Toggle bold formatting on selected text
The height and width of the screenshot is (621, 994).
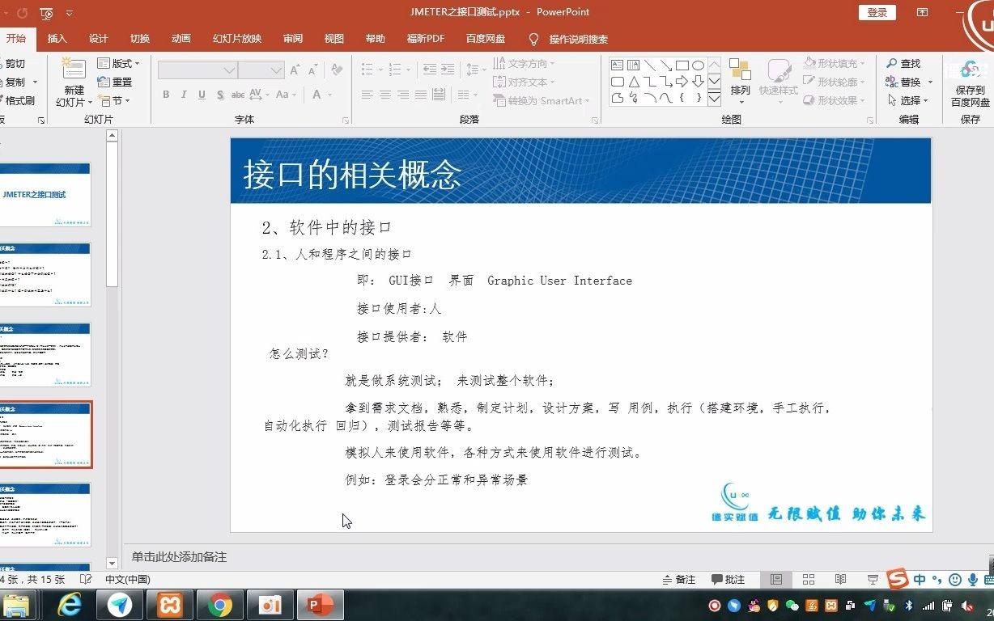165,95
